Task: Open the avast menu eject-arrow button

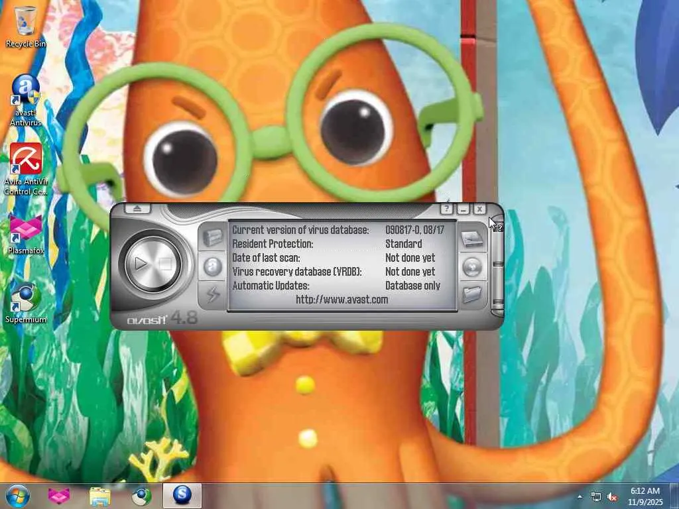Action: [x=138, y=208]
